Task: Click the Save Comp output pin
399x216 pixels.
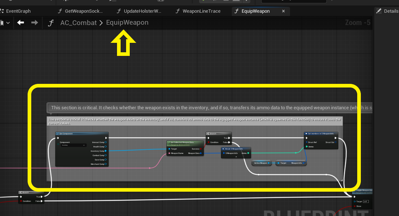Action: pyautogui.click(x=106, y=160)
